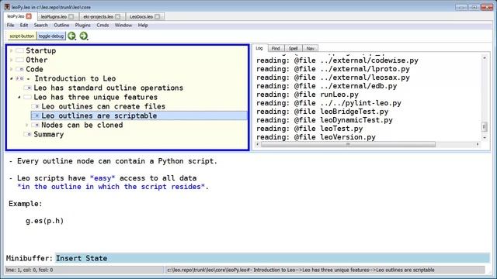Select the 'Nodes can be cloned' headline
The height and width of the screenshot is (279, 497).
click(x=82, y=125)
